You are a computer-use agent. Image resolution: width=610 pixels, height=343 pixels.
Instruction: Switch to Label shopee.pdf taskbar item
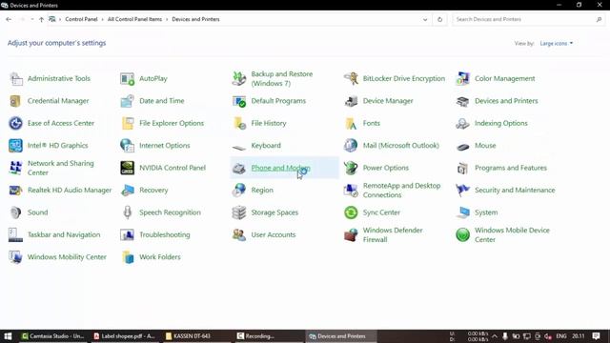pos(125,336)
